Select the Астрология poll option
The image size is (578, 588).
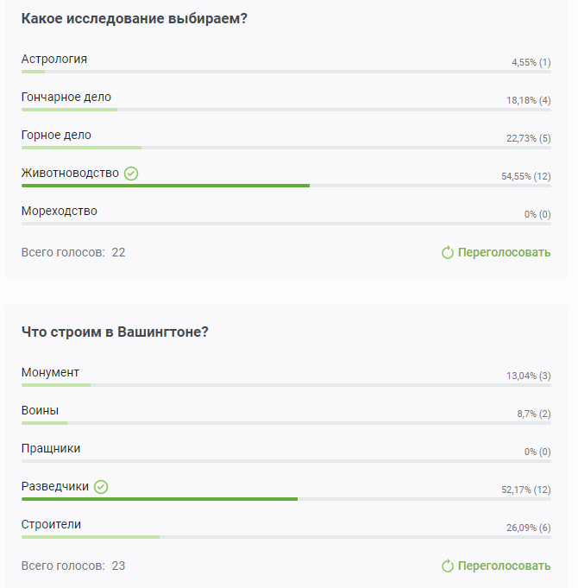pyautogui.click(x=54, y=60)
